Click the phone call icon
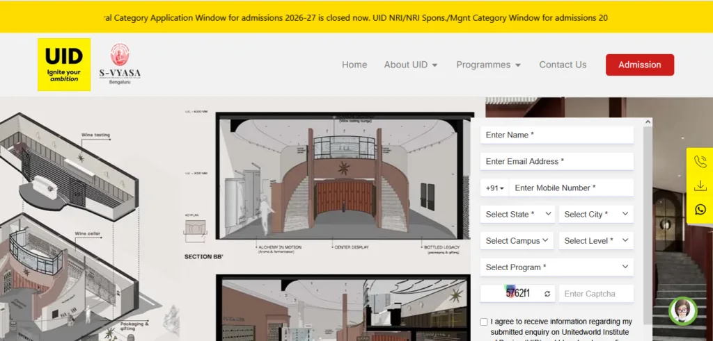This screenshot has height=341, width=713. point(700,162)
